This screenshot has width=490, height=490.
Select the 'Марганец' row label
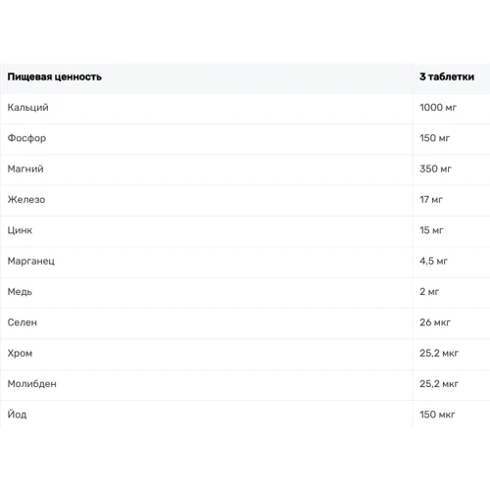pyautogui.click(x=31, y=261)
